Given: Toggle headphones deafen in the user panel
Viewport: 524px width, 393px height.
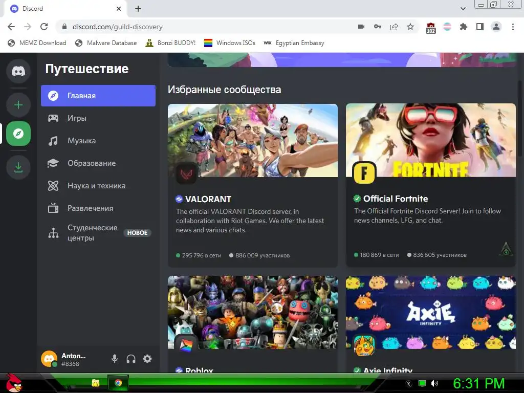Looking at the screenshot, I should click(x=131, y=359).
